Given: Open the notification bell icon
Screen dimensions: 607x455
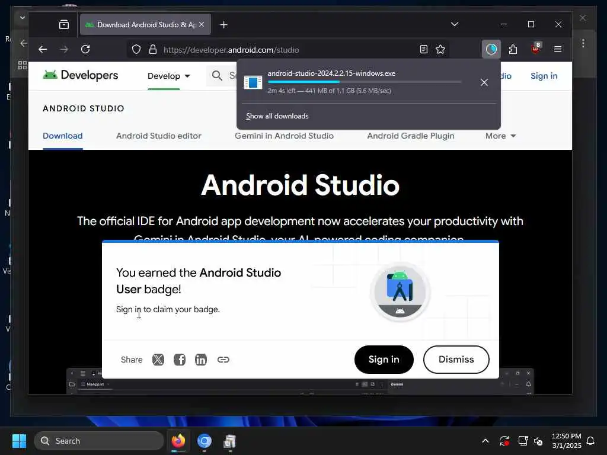Looking at the screenshot, I should pos(590,441).
